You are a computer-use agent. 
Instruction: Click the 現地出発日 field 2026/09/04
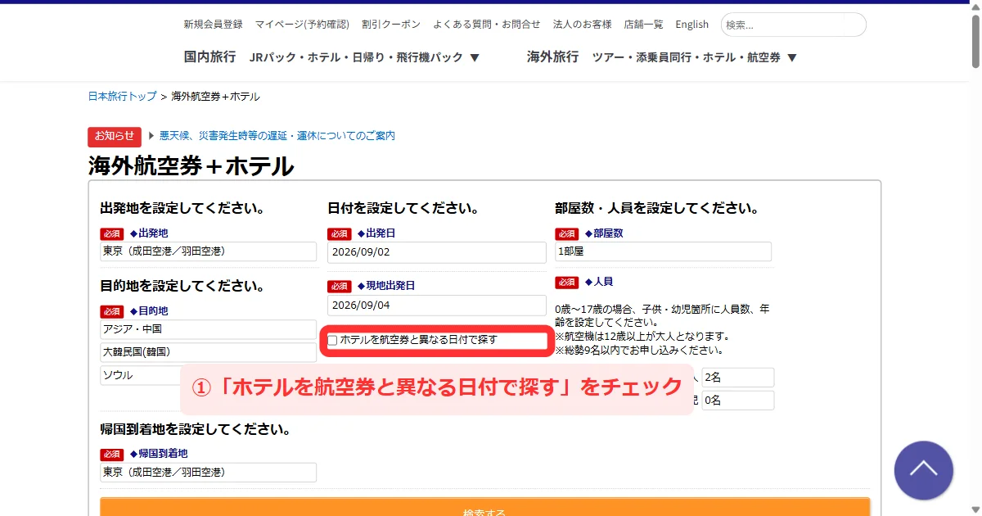(x=436, y=306)
